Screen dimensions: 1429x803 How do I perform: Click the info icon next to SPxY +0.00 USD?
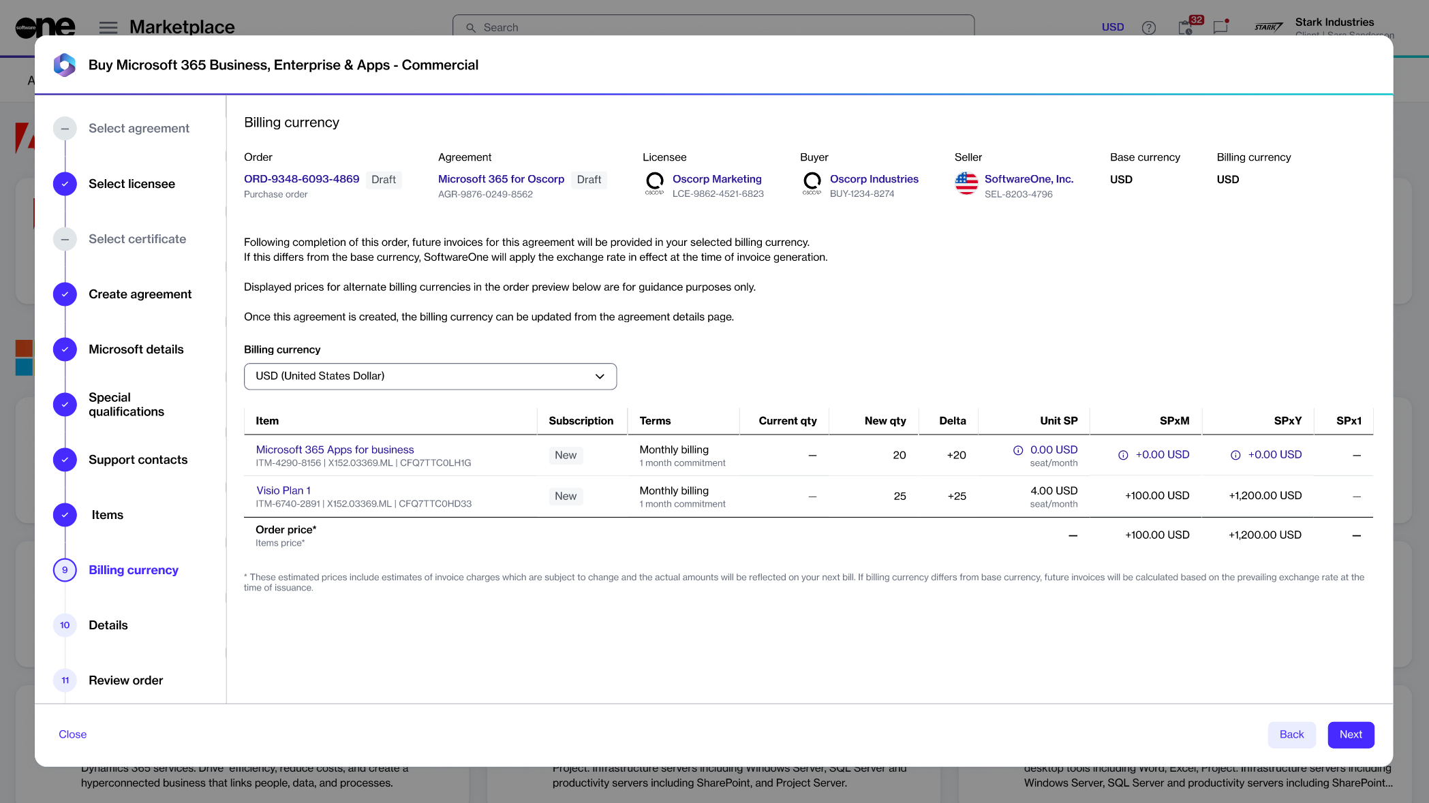point(1235,455)
